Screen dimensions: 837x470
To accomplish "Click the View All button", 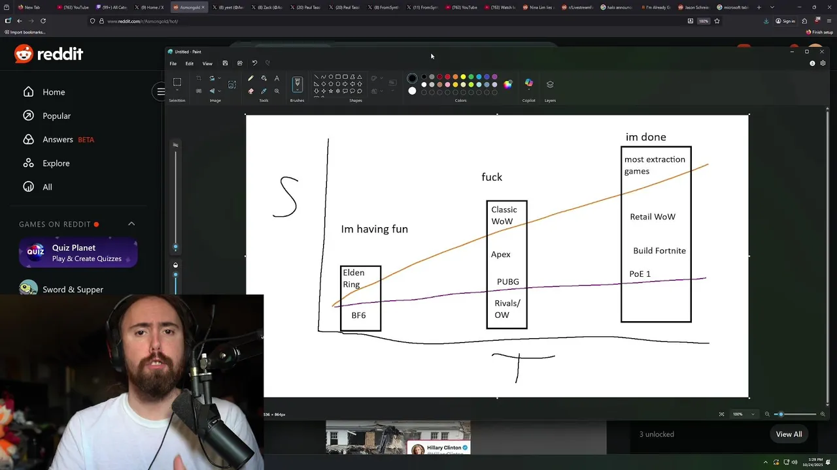I will tap(789, 434).
